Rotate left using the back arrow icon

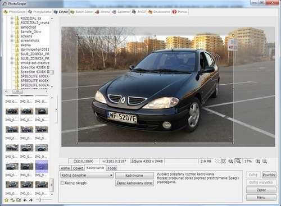tap(25, 200)
